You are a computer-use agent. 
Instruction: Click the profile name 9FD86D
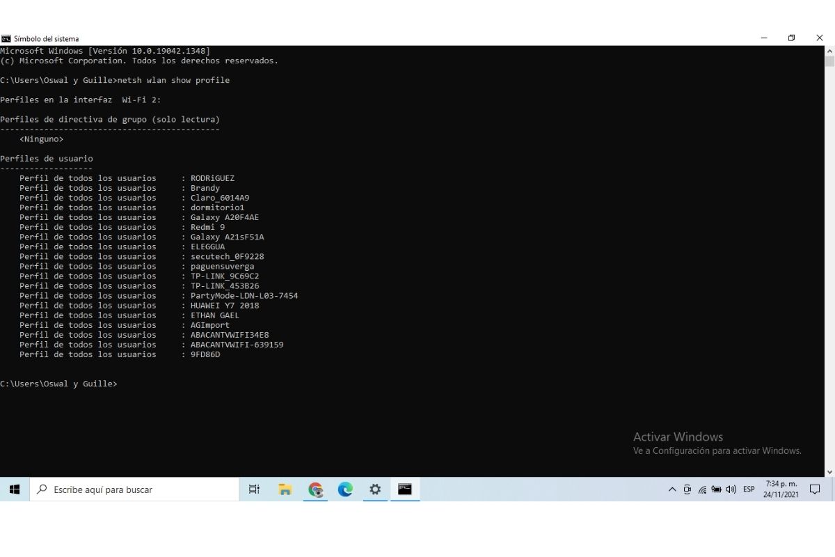point(205,354)
